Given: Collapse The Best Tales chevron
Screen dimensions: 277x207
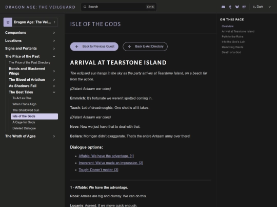Looking at the screenshot, I should (x=54, y=92).
